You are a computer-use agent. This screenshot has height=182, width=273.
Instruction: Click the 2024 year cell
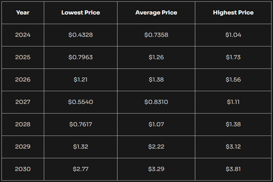click(x=23, y=35)
